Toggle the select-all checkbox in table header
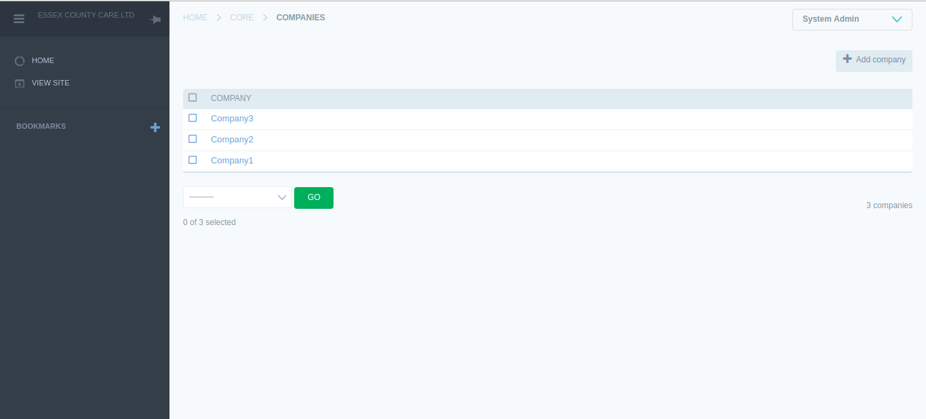The image size is (926, 419). click(193, 98)
